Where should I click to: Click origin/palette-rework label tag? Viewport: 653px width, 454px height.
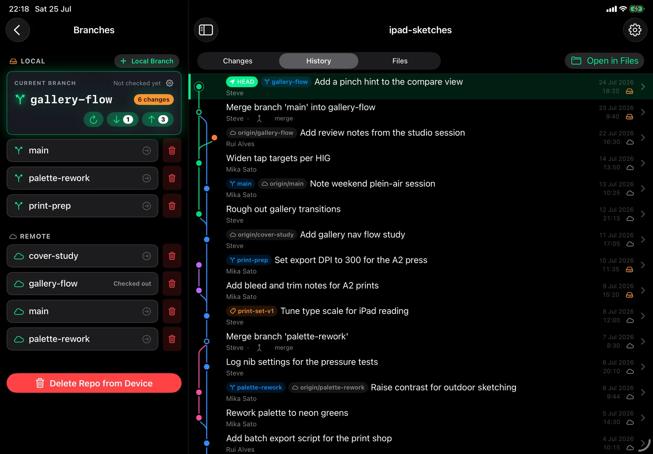[328, 388]
